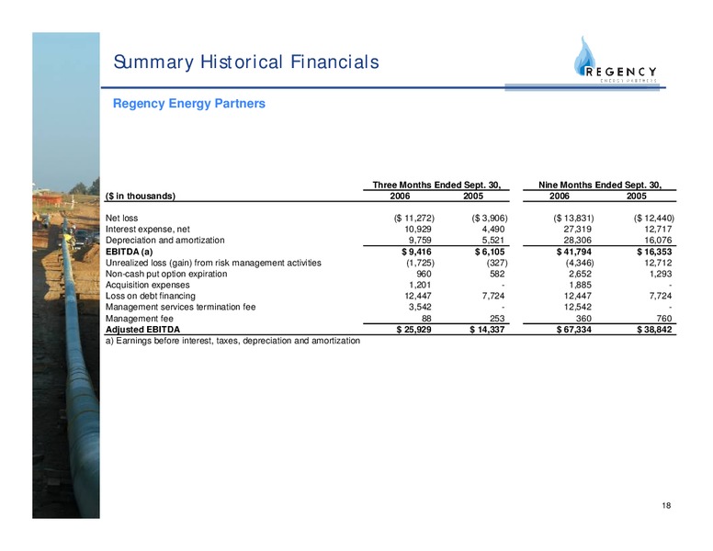Click the 'Interest expense, net' label

(147, 230)
